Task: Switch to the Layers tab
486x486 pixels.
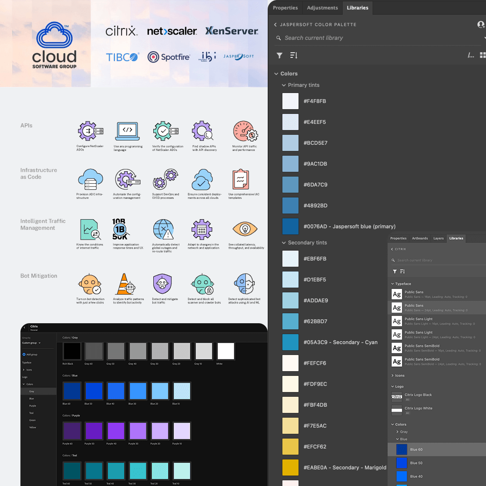Action: 438,238
